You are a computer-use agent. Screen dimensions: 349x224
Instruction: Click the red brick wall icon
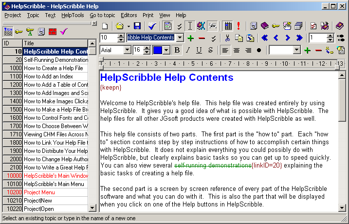52,32
